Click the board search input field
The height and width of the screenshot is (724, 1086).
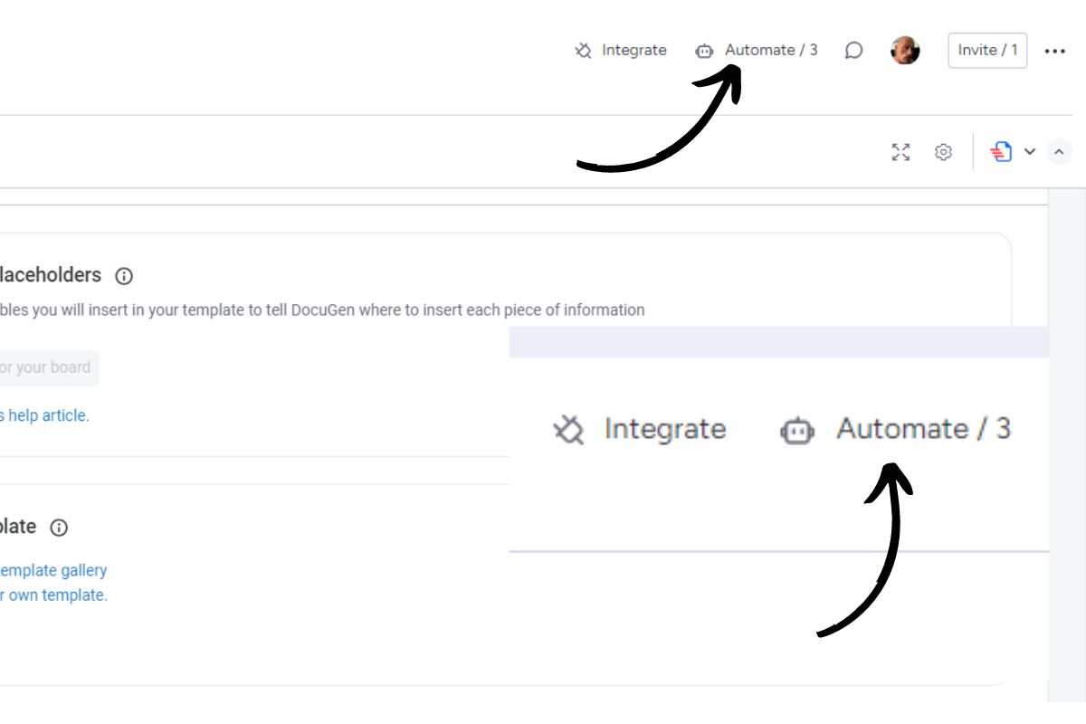pyautogui.click(x=45, y=367)
